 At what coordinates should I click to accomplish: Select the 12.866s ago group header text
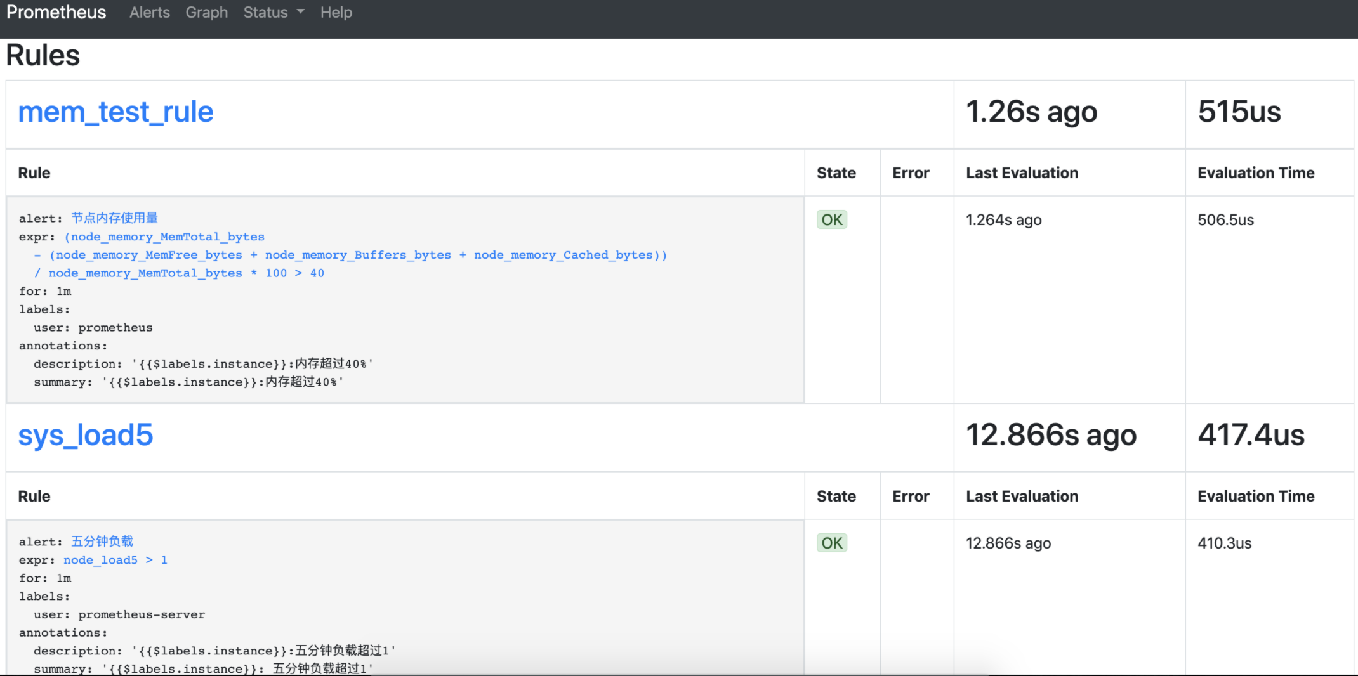tap(1051, 436)
